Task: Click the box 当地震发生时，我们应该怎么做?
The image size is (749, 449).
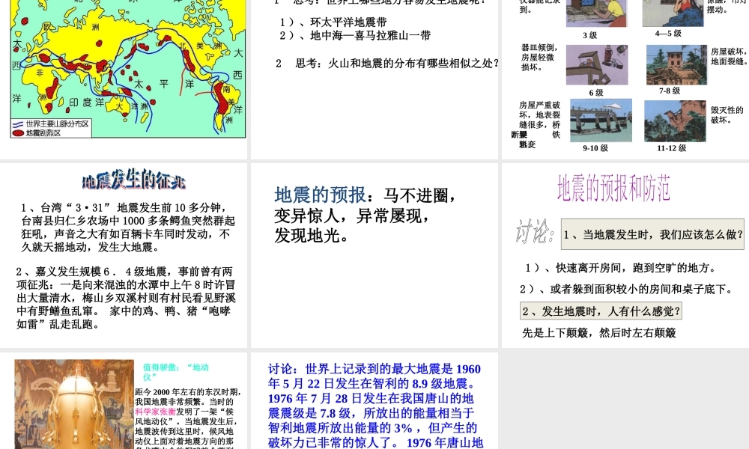Action: tap(652, 234)
